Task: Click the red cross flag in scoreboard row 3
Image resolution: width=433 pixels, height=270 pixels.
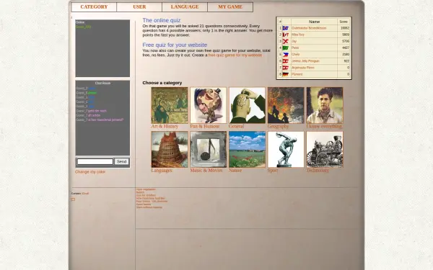Action: coord(286,41)
